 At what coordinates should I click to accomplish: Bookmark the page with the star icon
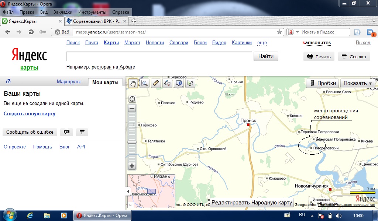click(x=279, y=32)
